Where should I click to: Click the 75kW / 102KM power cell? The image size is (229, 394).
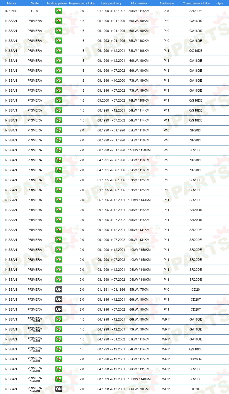click(139, 41)
